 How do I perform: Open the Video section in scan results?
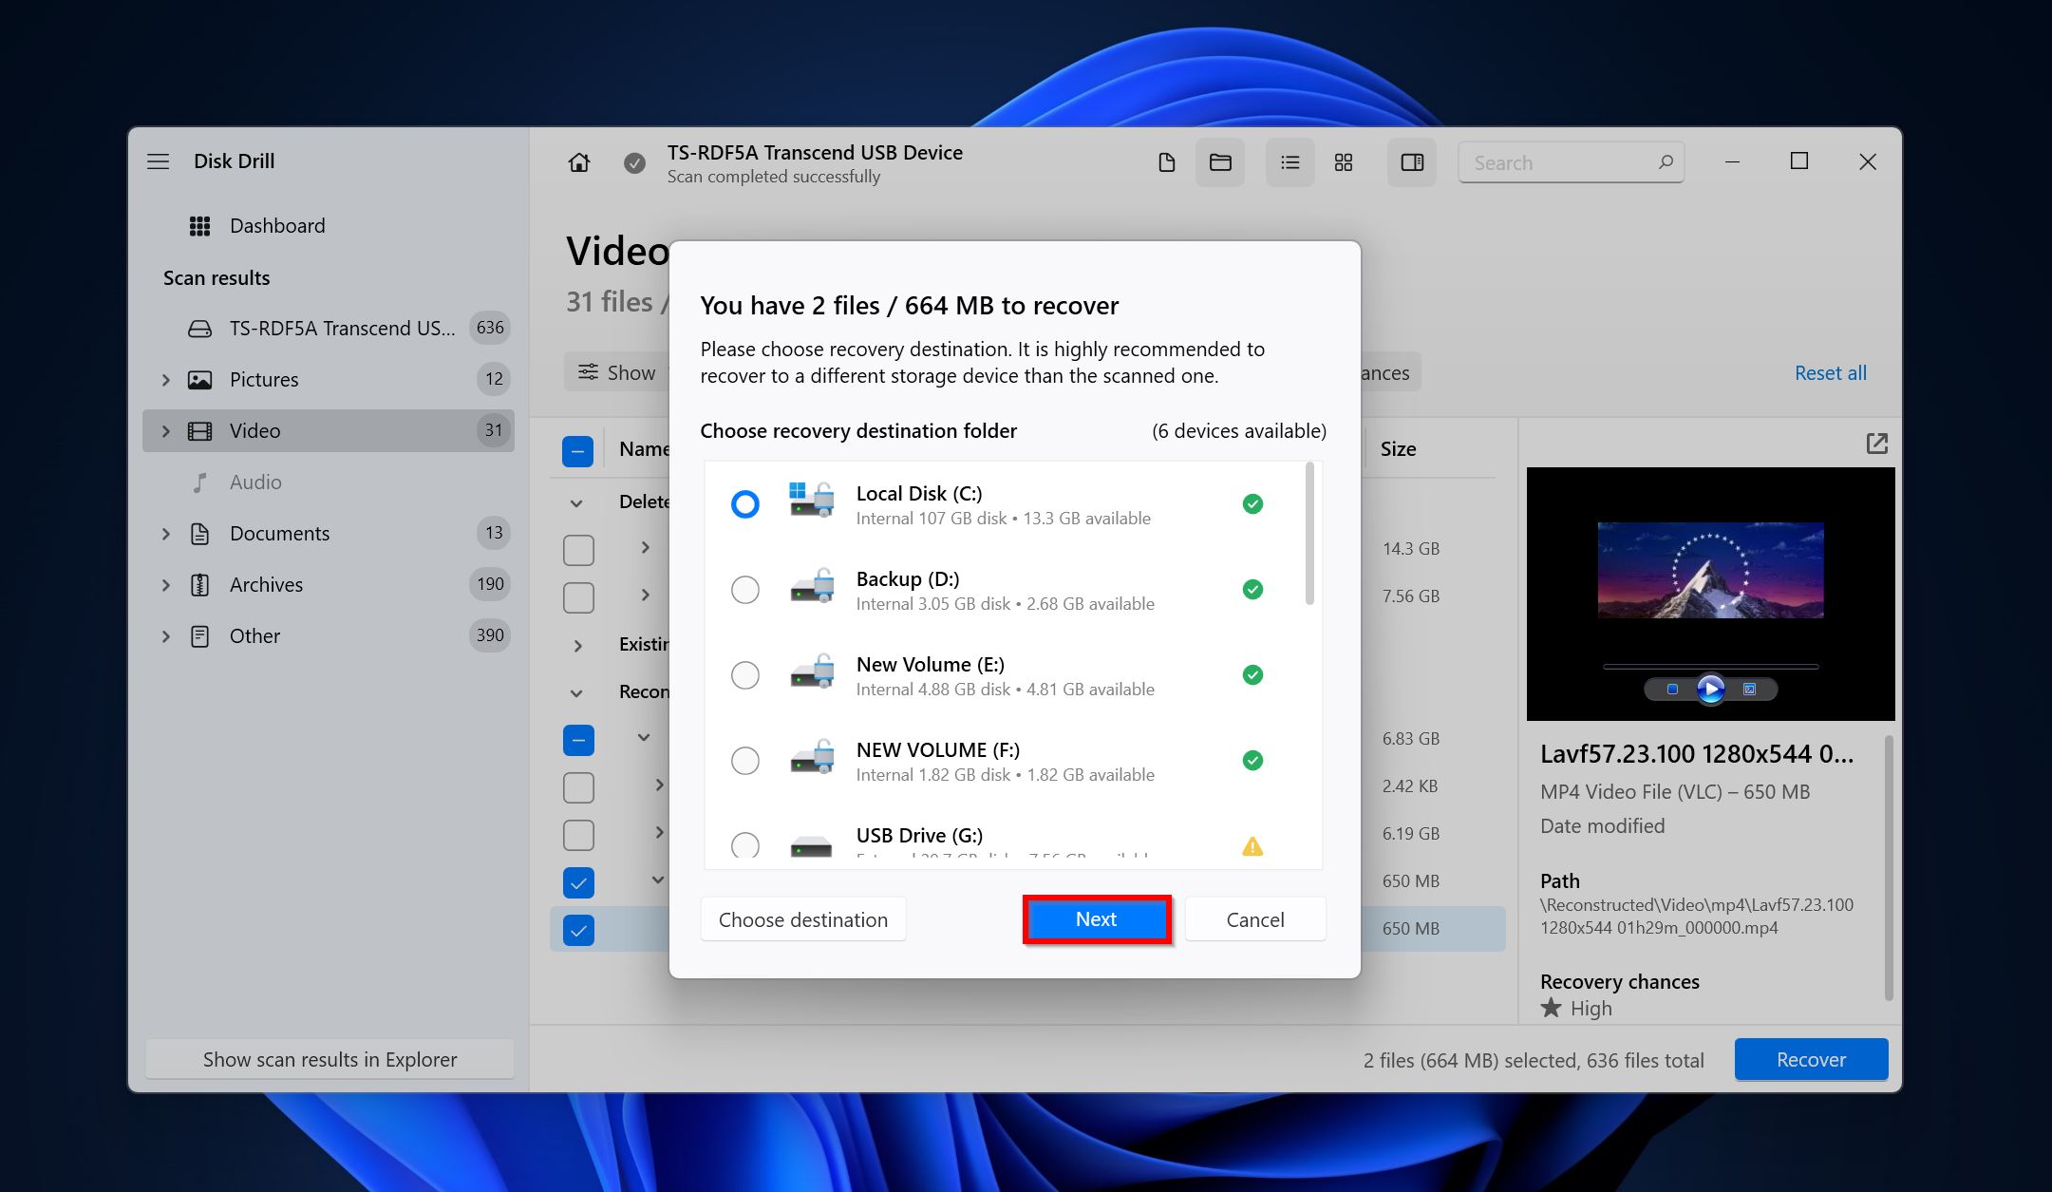pyautogui.click(x=253, y=430)
